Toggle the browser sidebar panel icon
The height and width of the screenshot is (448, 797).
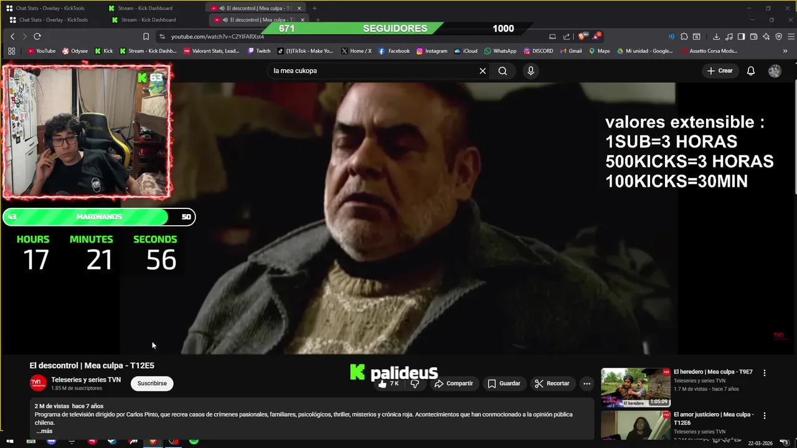point(741,37)
